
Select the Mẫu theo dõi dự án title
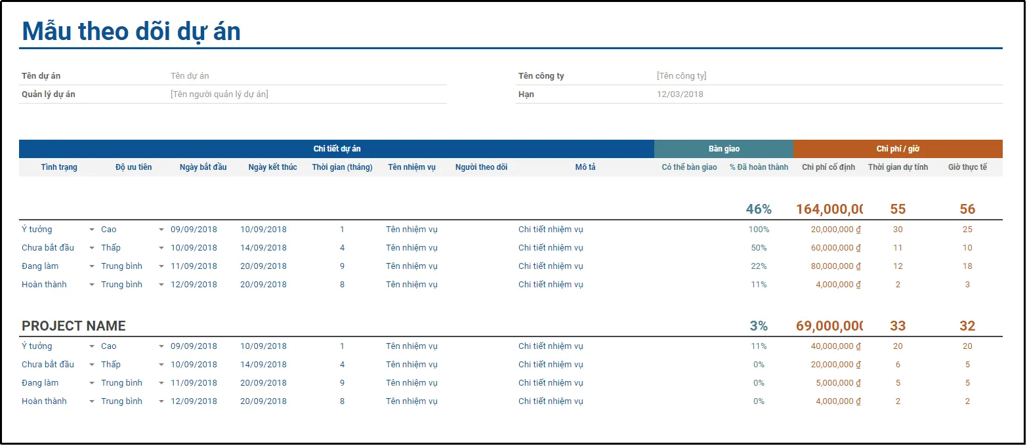[131, 31]
